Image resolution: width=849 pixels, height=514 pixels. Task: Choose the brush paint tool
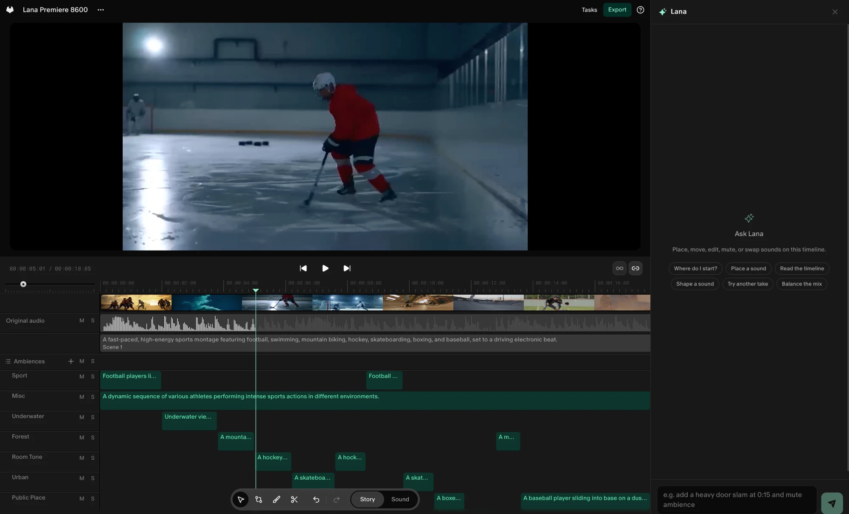pyautogui.click(x=276, y=500)
